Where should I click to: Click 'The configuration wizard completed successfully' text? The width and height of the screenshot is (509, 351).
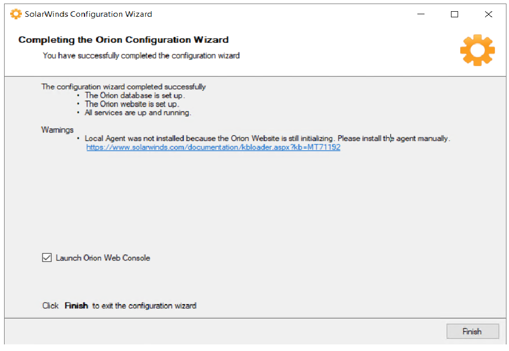[123, 87]
